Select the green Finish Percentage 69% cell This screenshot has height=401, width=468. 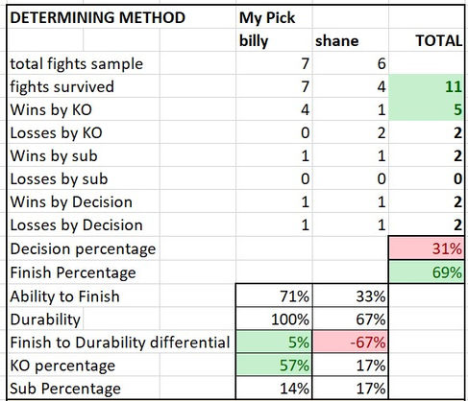coord(427,271)
